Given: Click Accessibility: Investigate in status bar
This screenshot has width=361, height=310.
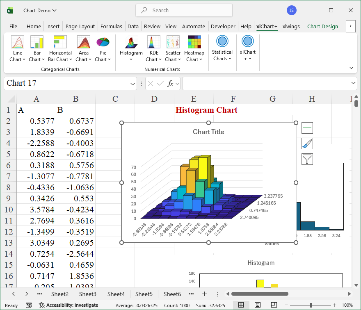Looking at the screenshot, I should pyautogui.click(x=69, y=305).
